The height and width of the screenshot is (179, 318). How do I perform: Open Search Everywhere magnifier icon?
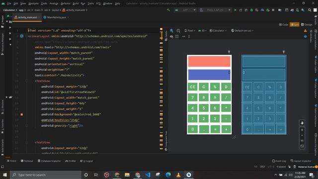coord(310,10)
